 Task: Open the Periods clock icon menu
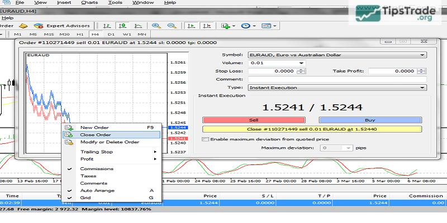click(x=245, y=26)
